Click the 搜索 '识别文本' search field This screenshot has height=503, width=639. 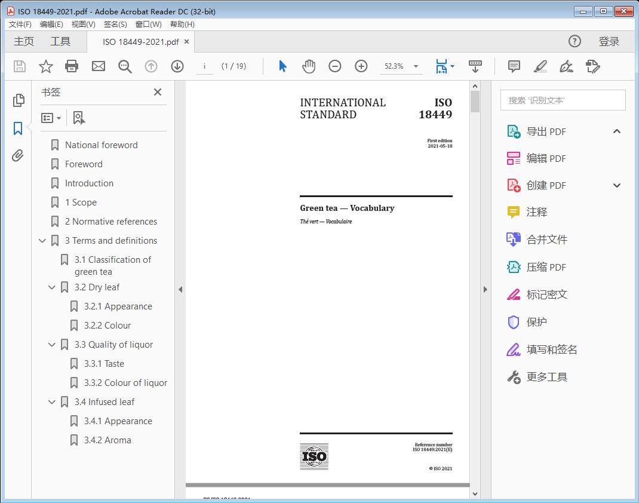(563, 100)
